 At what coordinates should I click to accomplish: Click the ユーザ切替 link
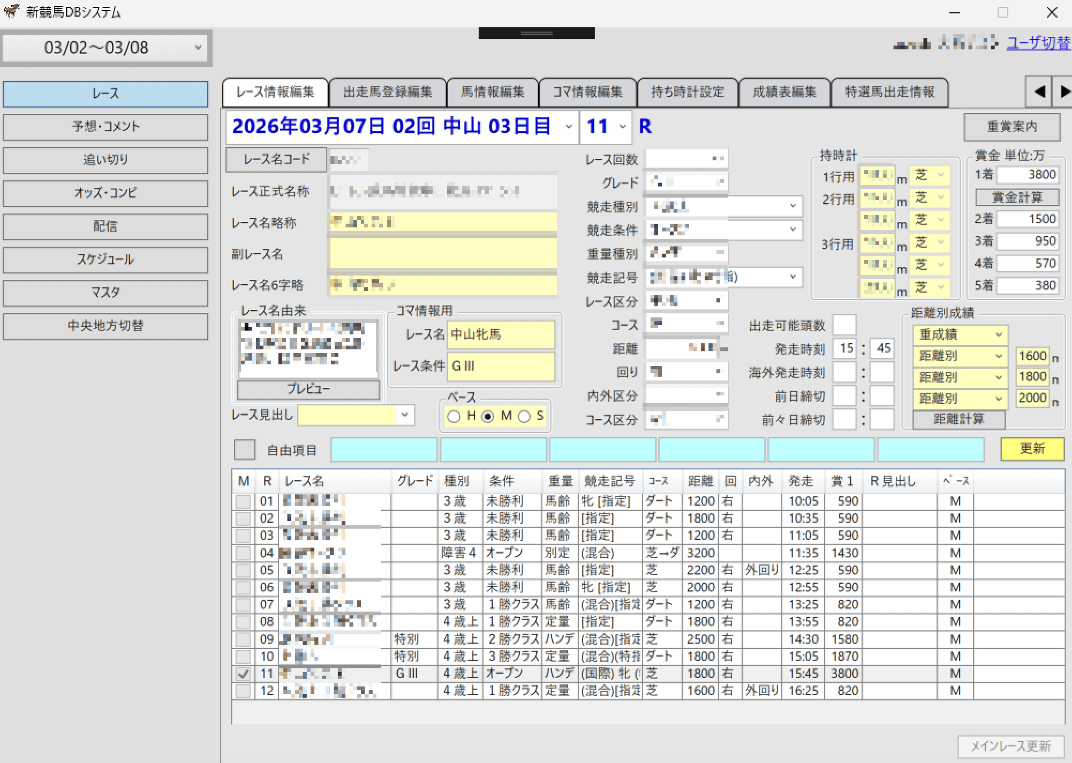1038,43
